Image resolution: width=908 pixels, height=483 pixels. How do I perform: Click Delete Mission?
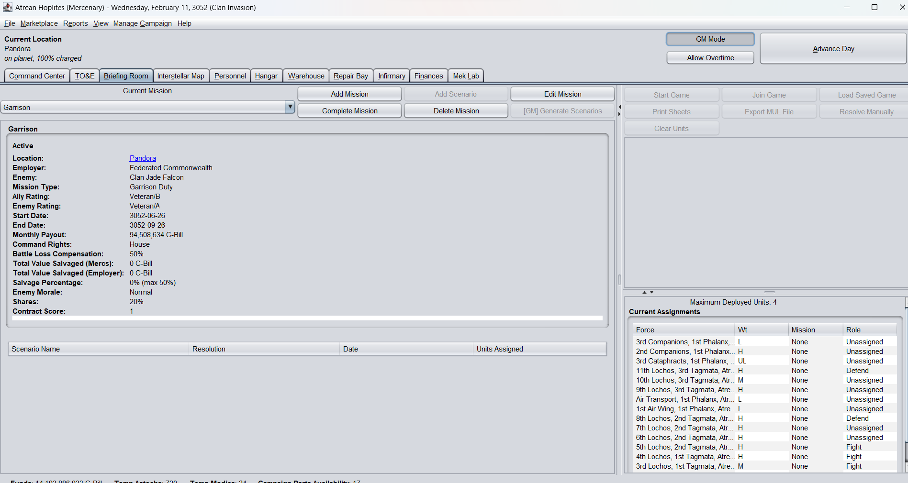click(456, 110)
